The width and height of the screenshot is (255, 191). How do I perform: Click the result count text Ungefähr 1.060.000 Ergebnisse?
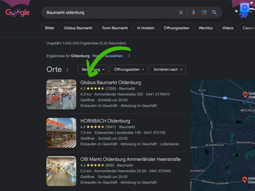coord(86,43)
